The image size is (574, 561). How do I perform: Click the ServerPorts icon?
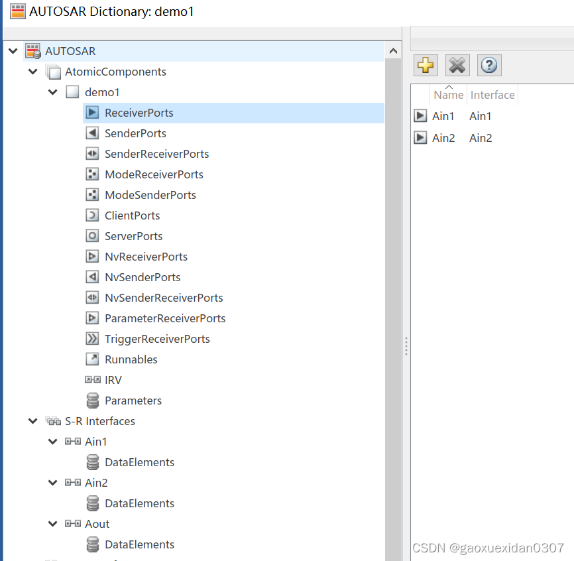click(92, 236)
